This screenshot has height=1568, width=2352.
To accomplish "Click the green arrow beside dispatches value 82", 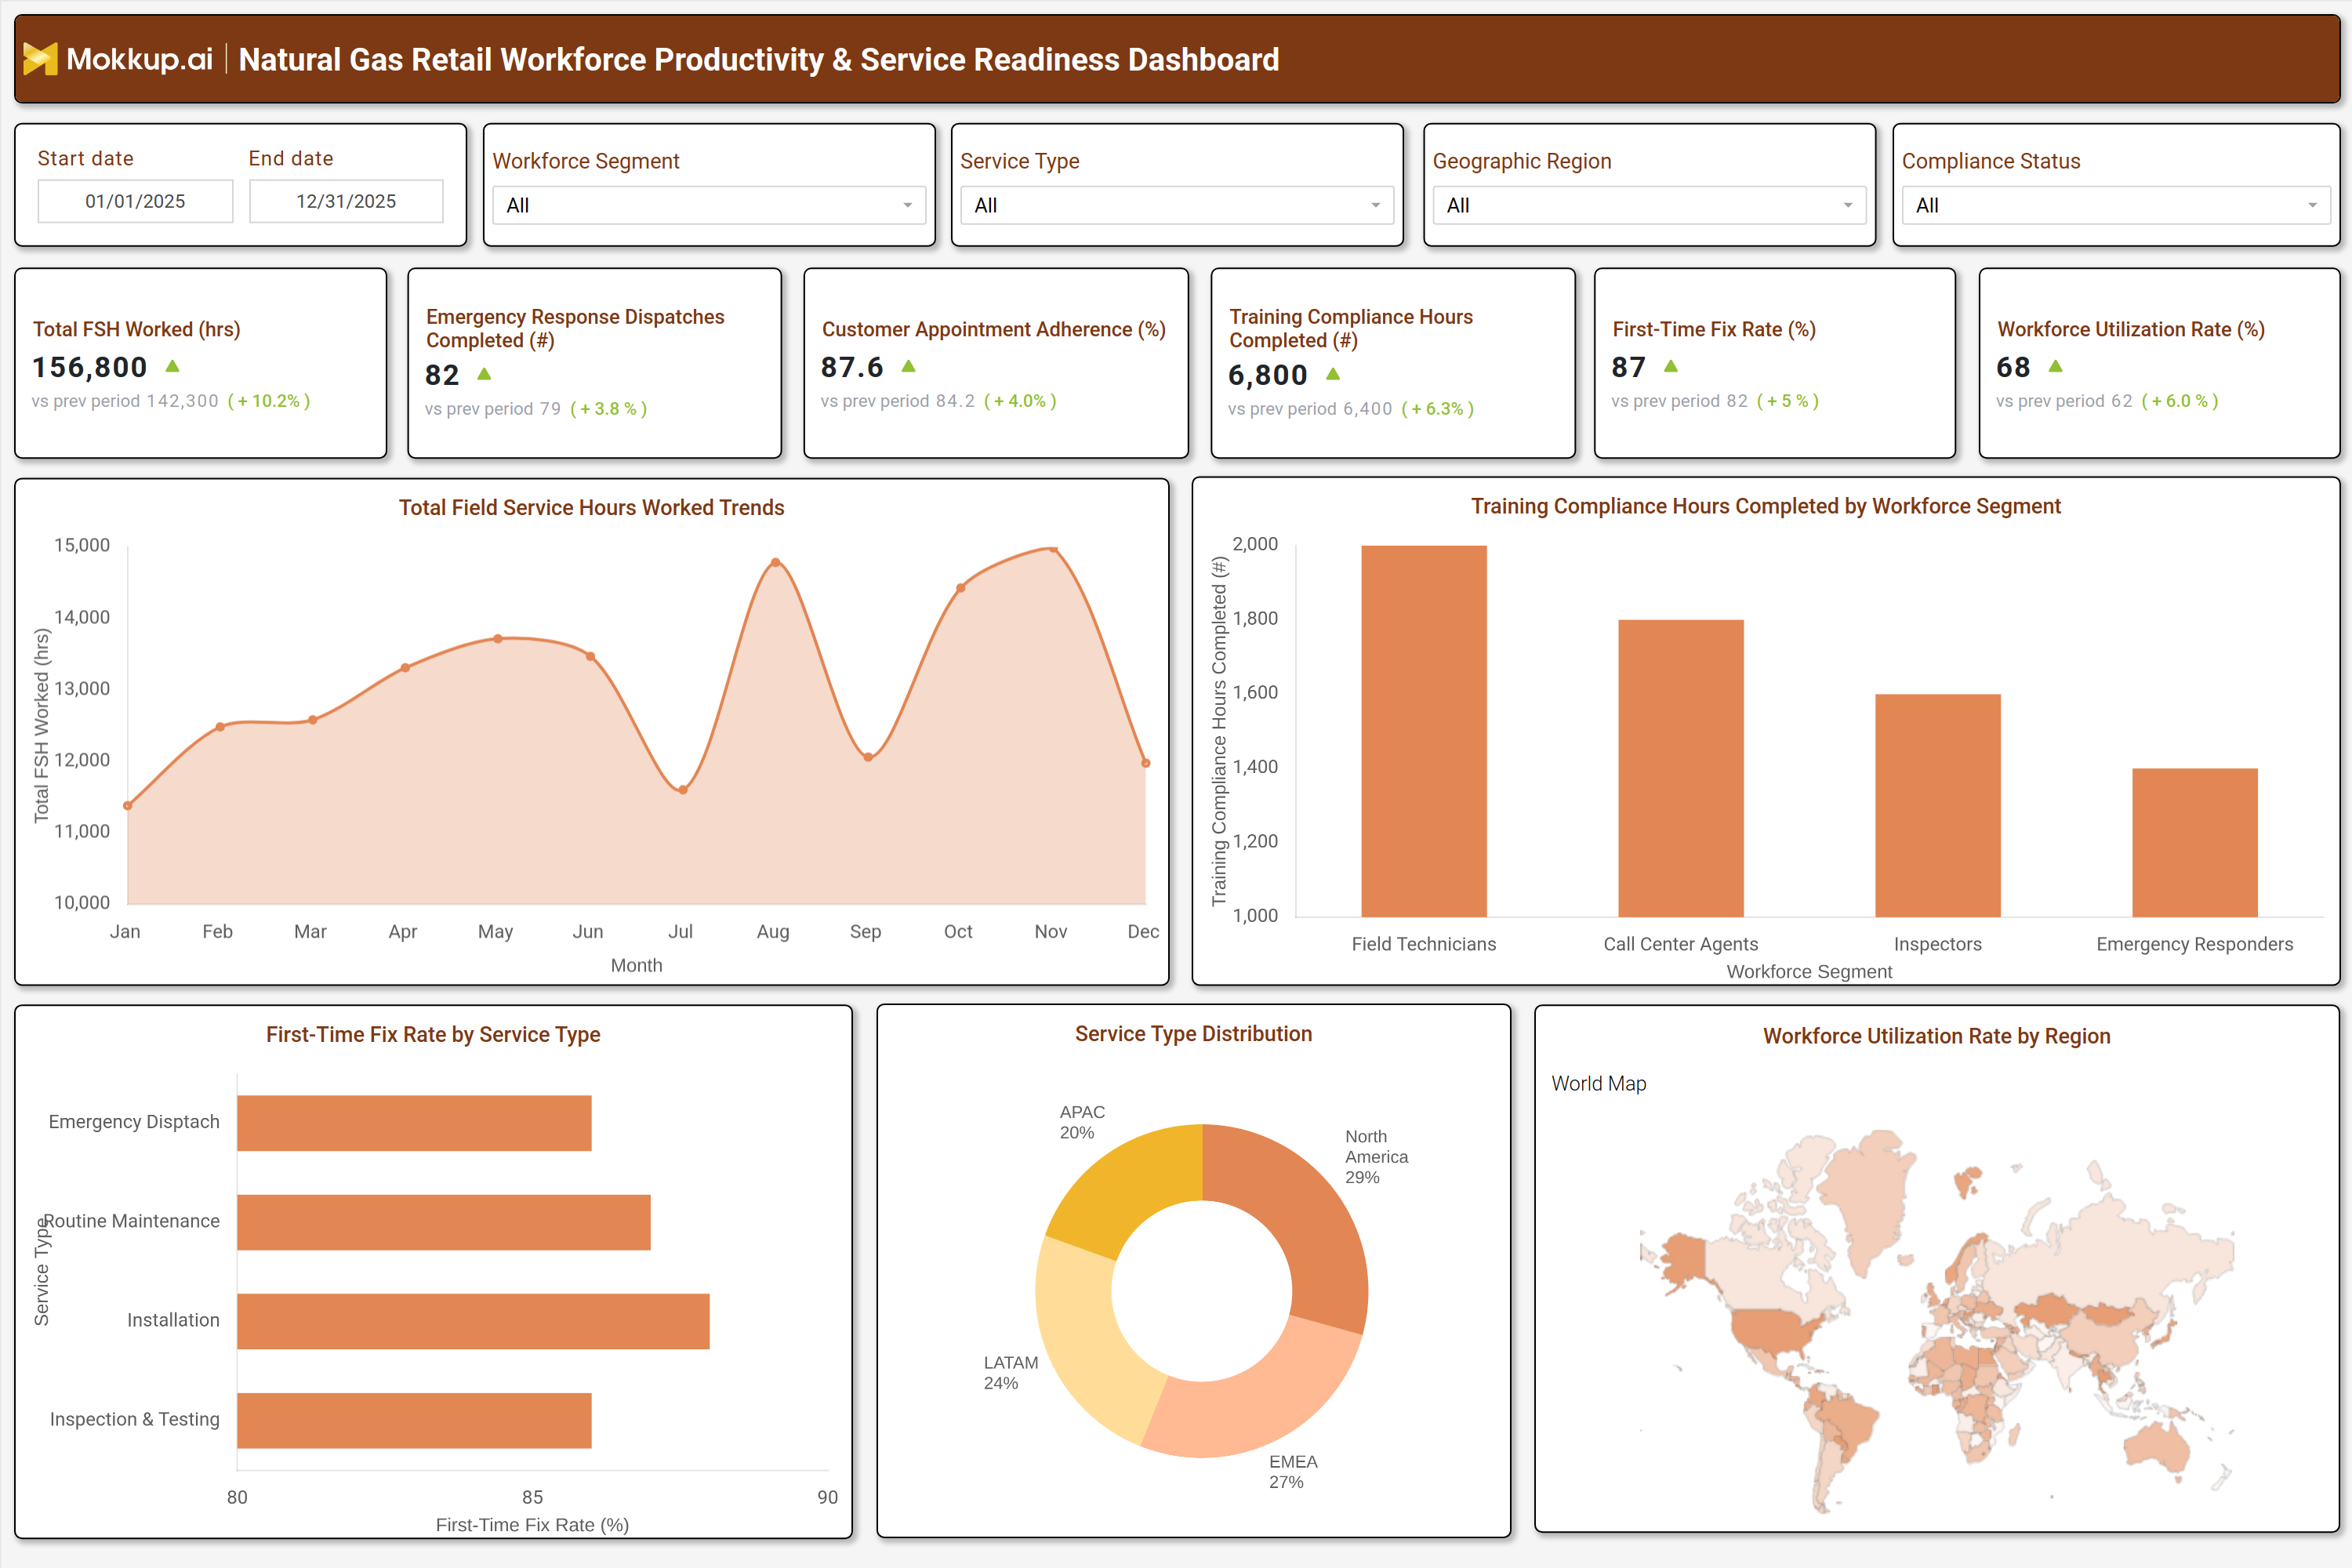I will [484, 374].
